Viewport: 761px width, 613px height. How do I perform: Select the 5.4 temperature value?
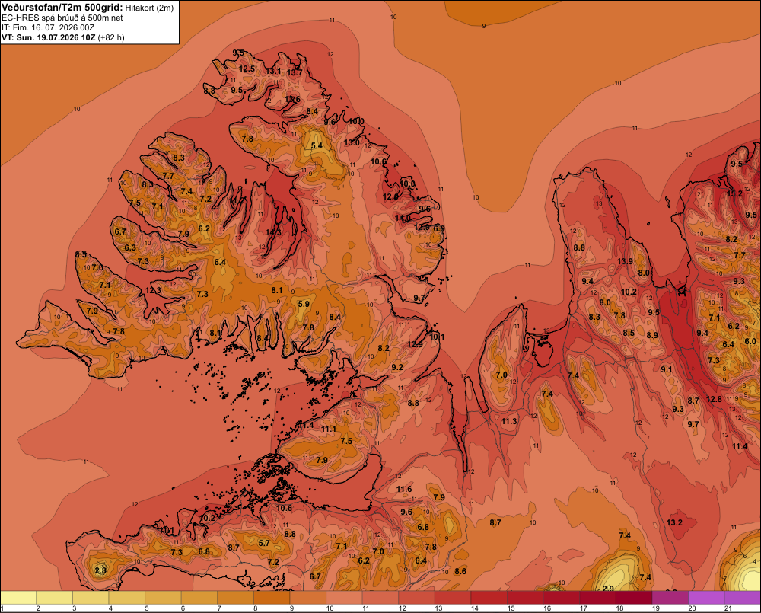317,145
